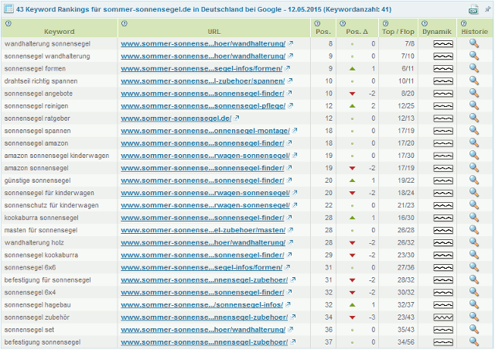Click the pin icon in top-right corner
The height and width of the screenshot is (350, 495).
click(486, 9)
